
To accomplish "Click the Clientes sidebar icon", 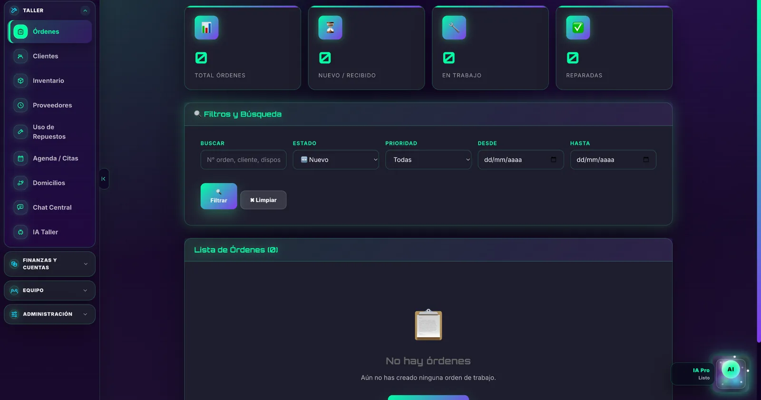I will 20,56.
